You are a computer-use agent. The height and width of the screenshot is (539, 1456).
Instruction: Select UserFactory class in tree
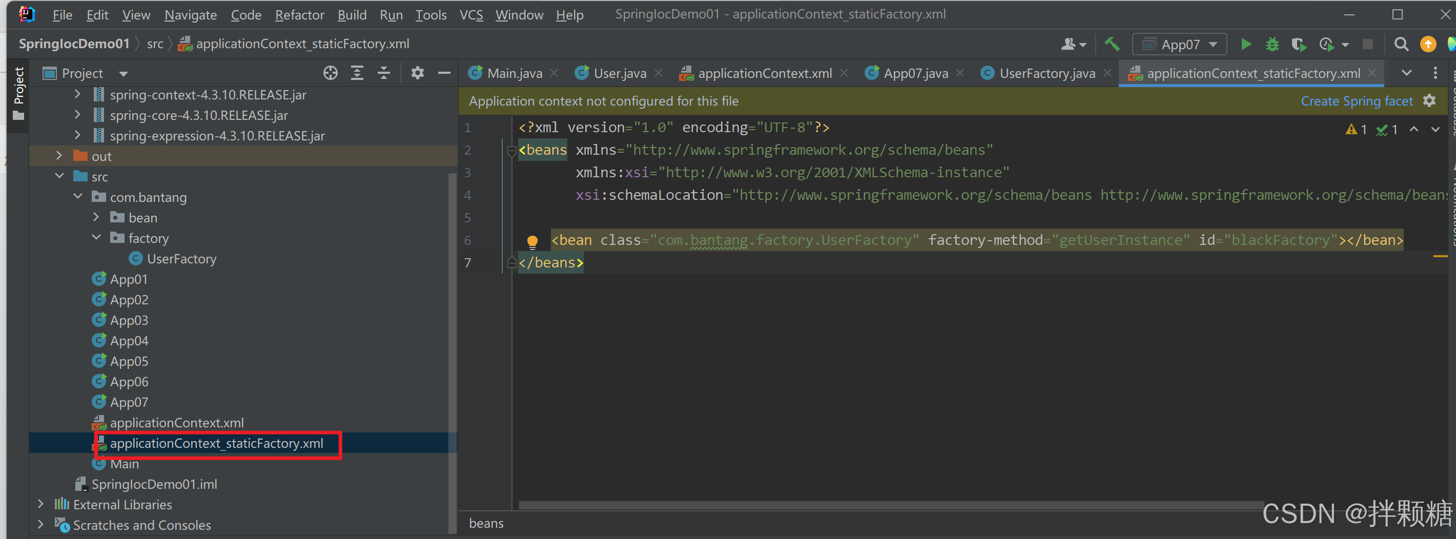181,259
